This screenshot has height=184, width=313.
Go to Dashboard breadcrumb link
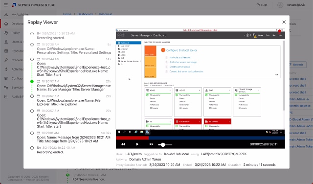pyautogui.click(x=85, y=14)
